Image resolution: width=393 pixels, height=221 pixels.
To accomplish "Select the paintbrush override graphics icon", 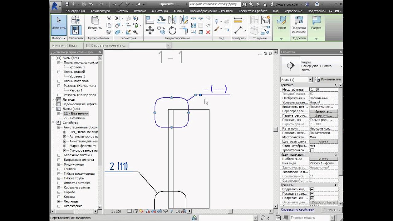I will (x=216, y=29).
